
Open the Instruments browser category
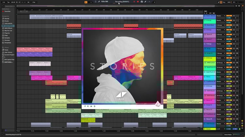click(x=8, y=23)
